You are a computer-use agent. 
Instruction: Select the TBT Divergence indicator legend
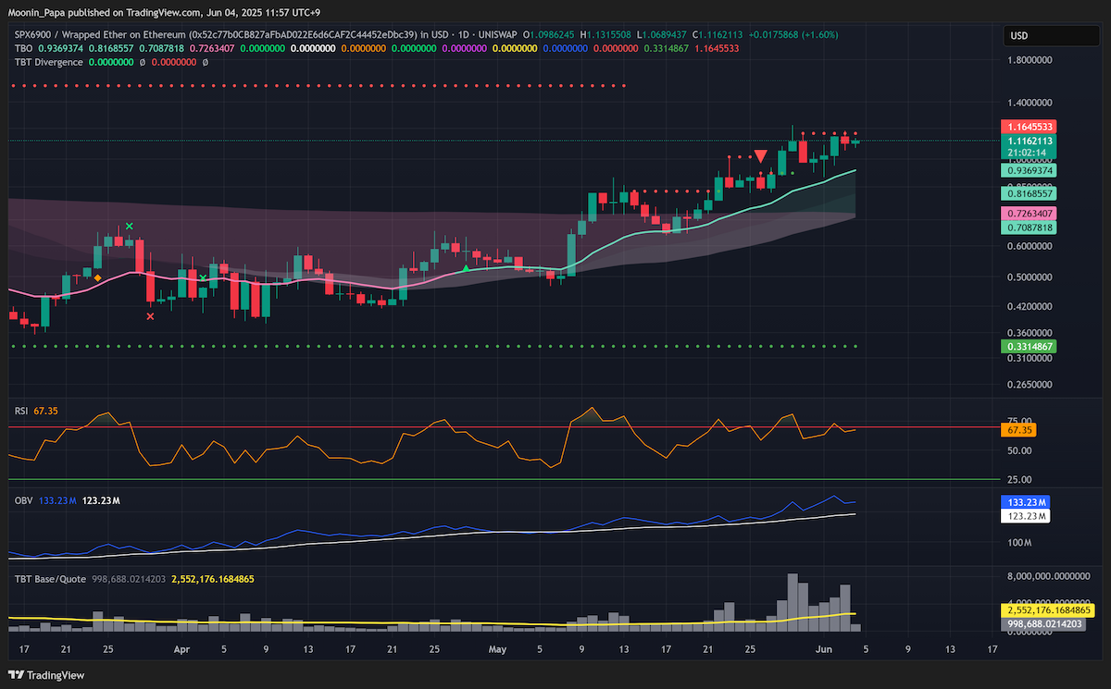[x=48, y=63]
